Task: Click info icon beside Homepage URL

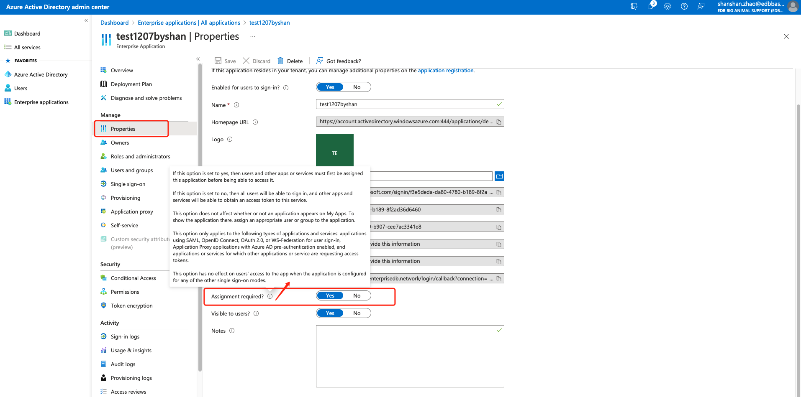Action: (x=255, y=122)
